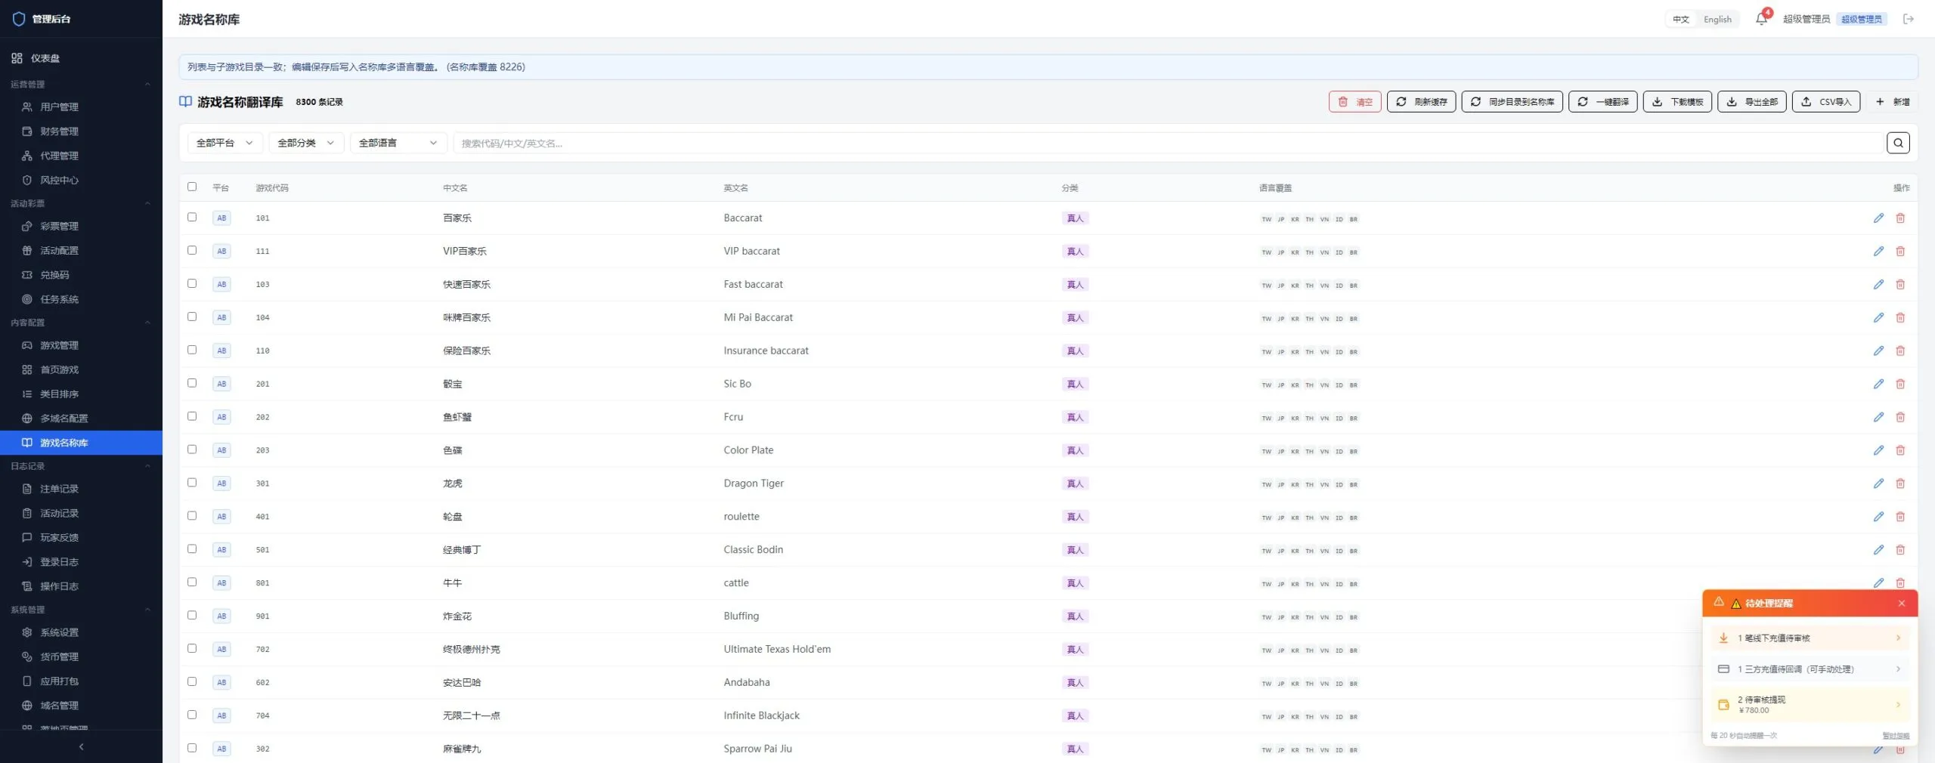This screenshot has width=1935, height=763.
Task: Collapse the 运营管理 sidebar section
Action: (x=81, y=84)
